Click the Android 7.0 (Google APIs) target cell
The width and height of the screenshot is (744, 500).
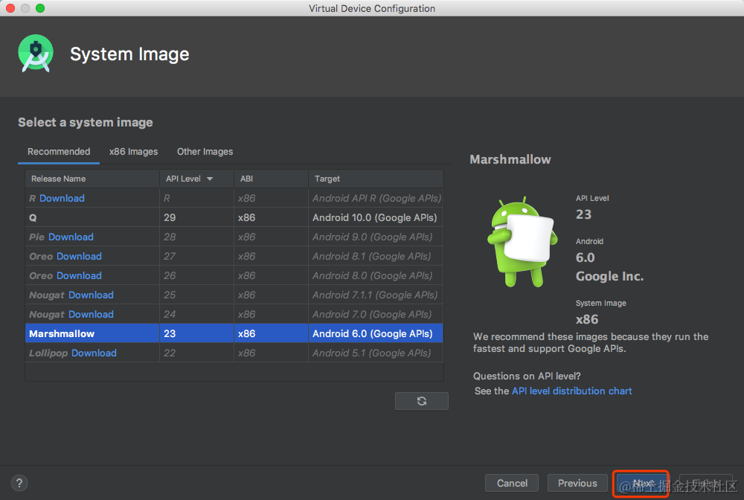(x=376, y=315)
